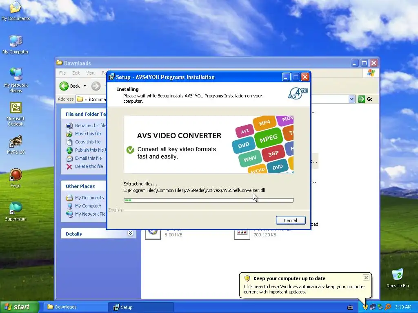The width and height of the screenshot is (418, 313).
Task: Open File menu in Downloads window
Action: (x=62, y=73)
